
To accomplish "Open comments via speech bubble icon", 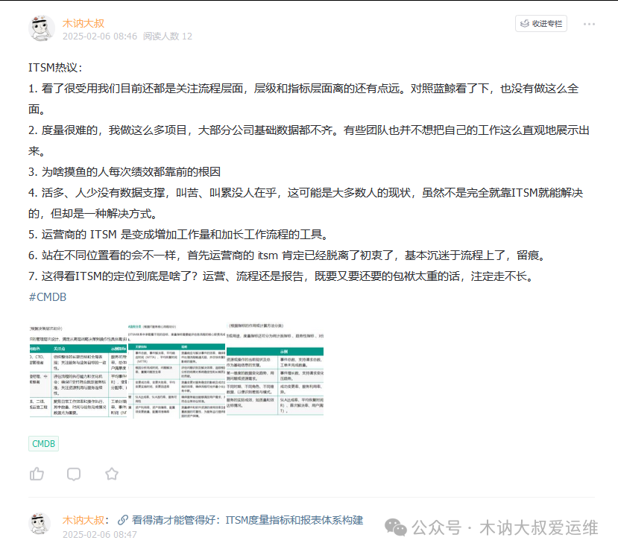I will point(74,474).
